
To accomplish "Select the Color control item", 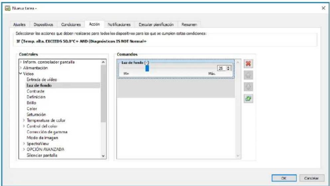I will point(32,109).
